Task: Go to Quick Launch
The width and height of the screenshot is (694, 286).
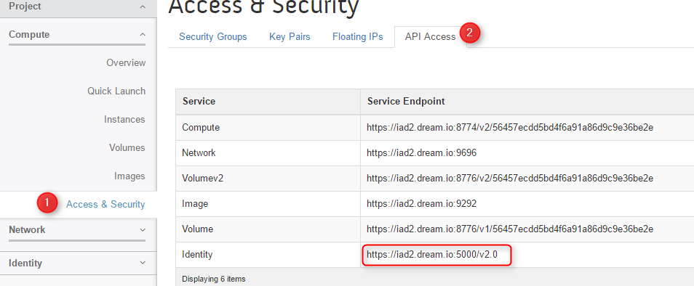Action: tap(116, 91)
